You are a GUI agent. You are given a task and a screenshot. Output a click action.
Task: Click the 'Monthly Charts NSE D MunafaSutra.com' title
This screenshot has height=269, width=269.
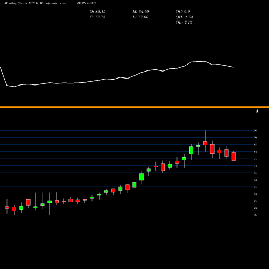pos(35,3)
